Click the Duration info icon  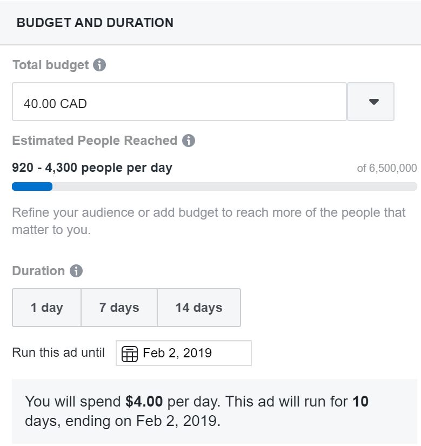[x=76, y=271]
